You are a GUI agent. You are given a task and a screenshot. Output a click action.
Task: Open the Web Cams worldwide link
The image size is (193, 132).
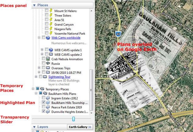pos(66,38)
